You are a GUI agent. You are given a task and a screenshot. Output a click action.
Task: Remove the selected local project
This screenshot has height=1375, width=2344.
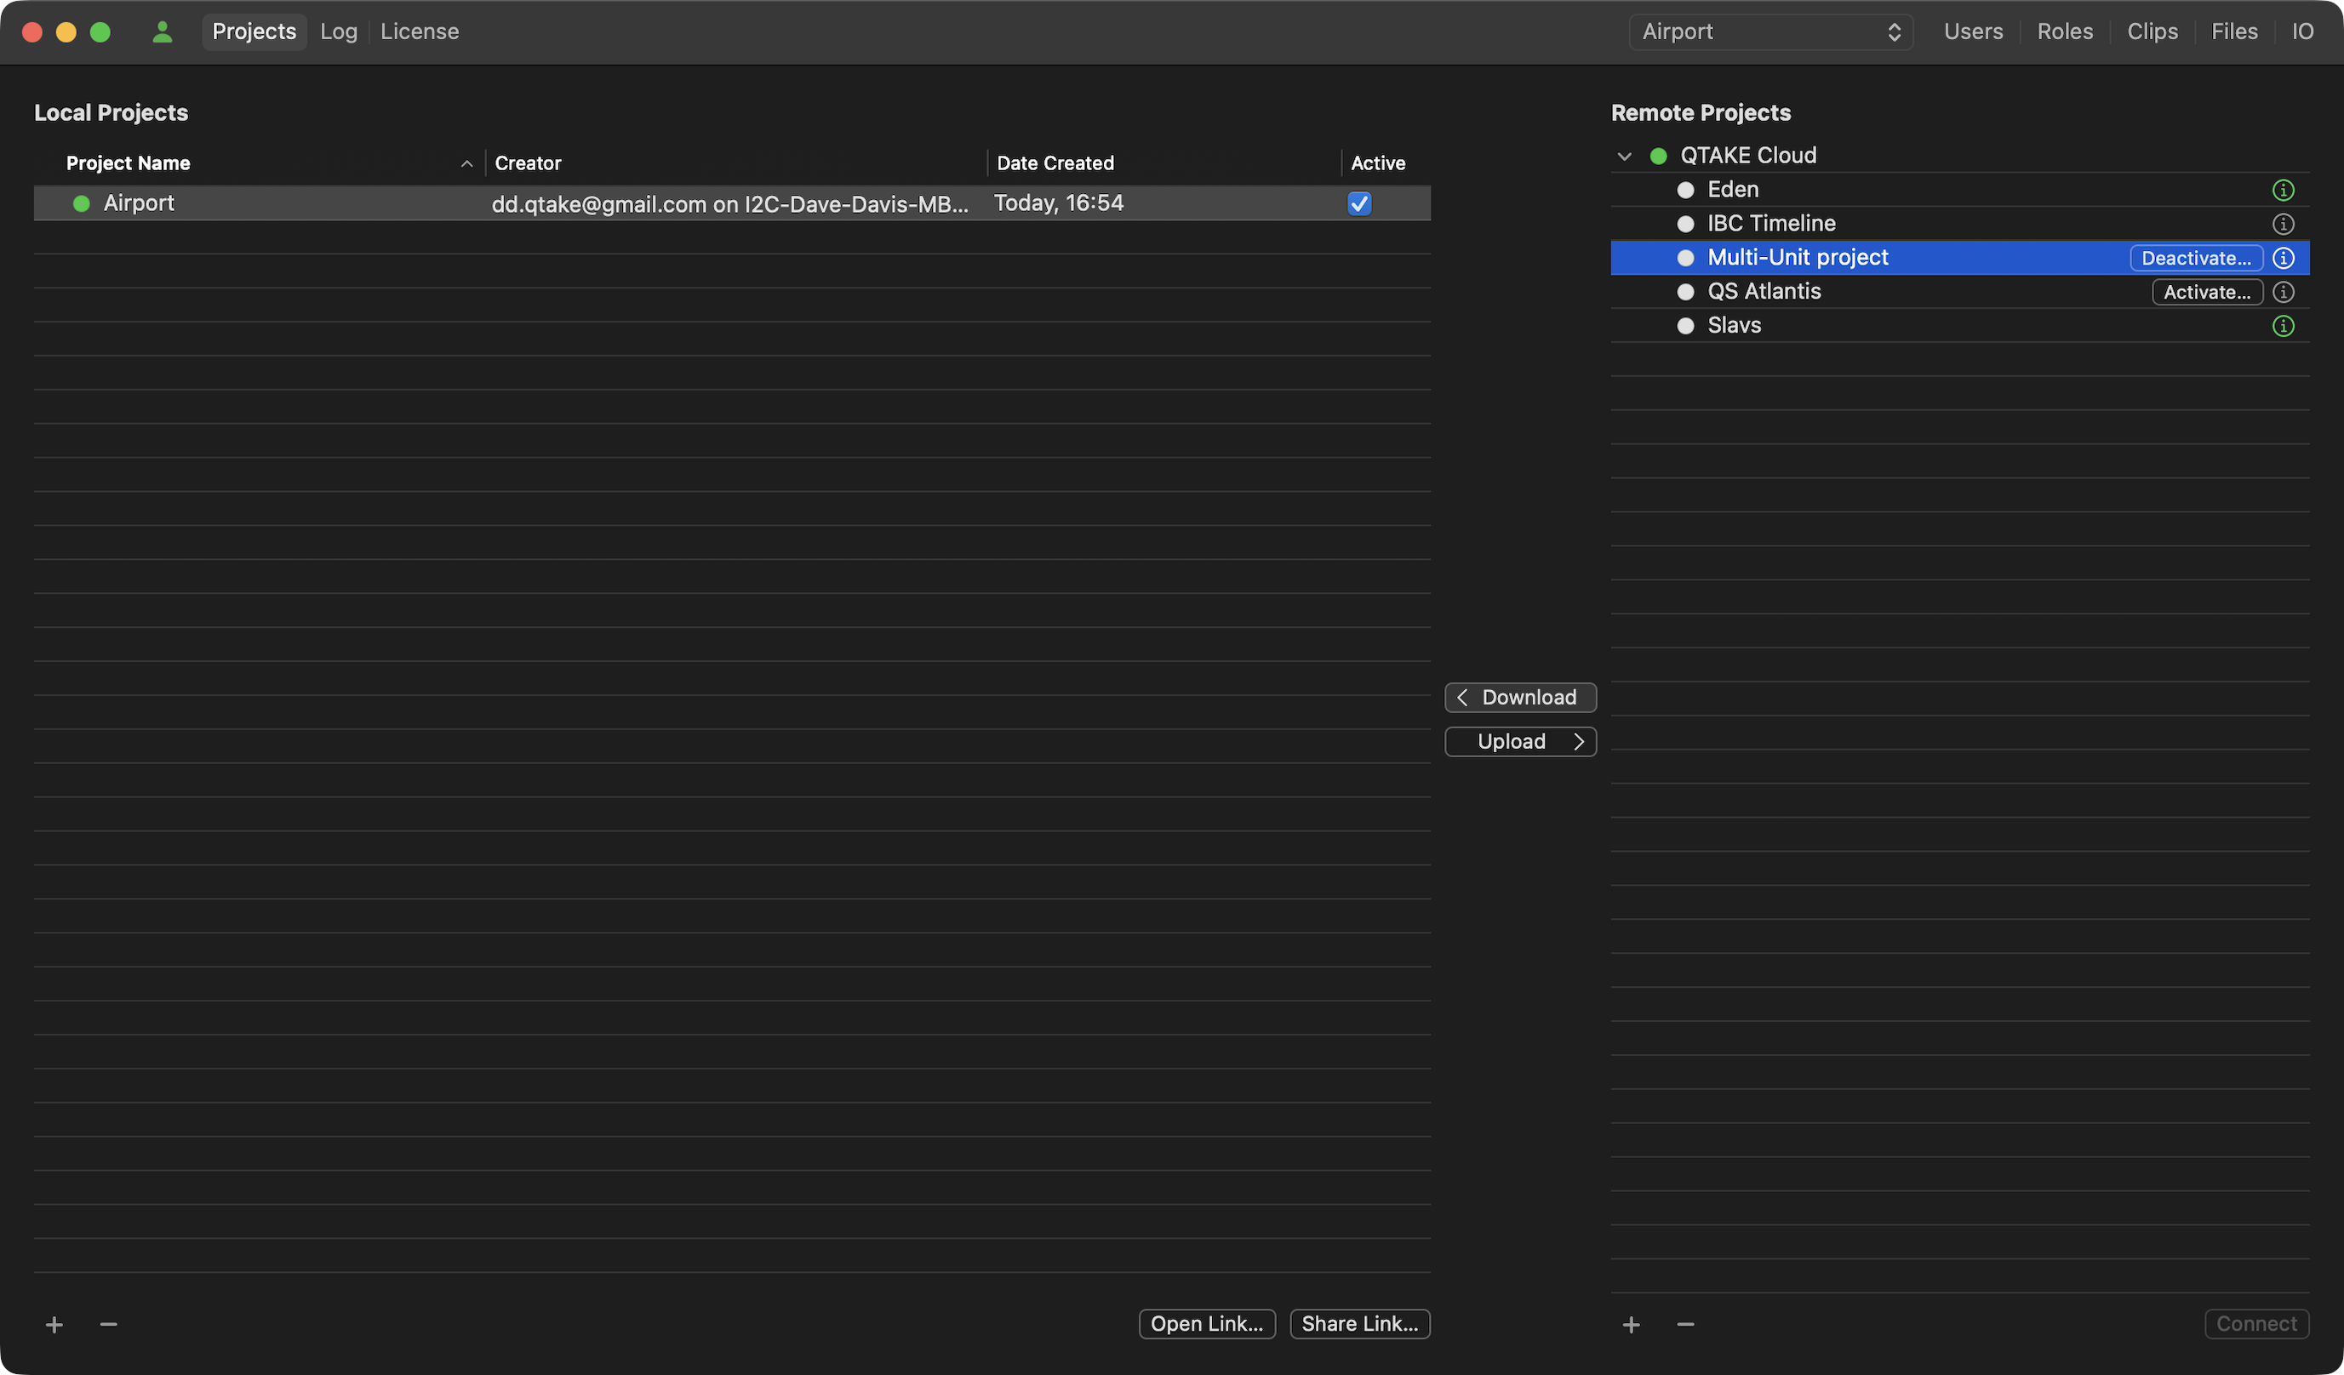point(109,1324)
